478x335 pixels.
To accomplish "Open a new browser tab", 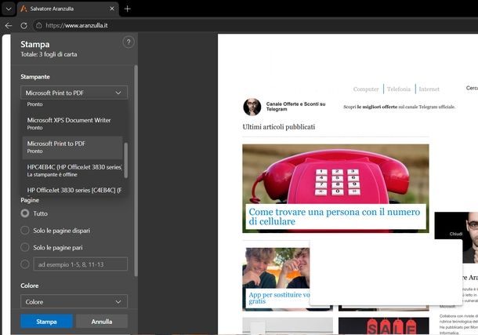I will tap(128, 9).
